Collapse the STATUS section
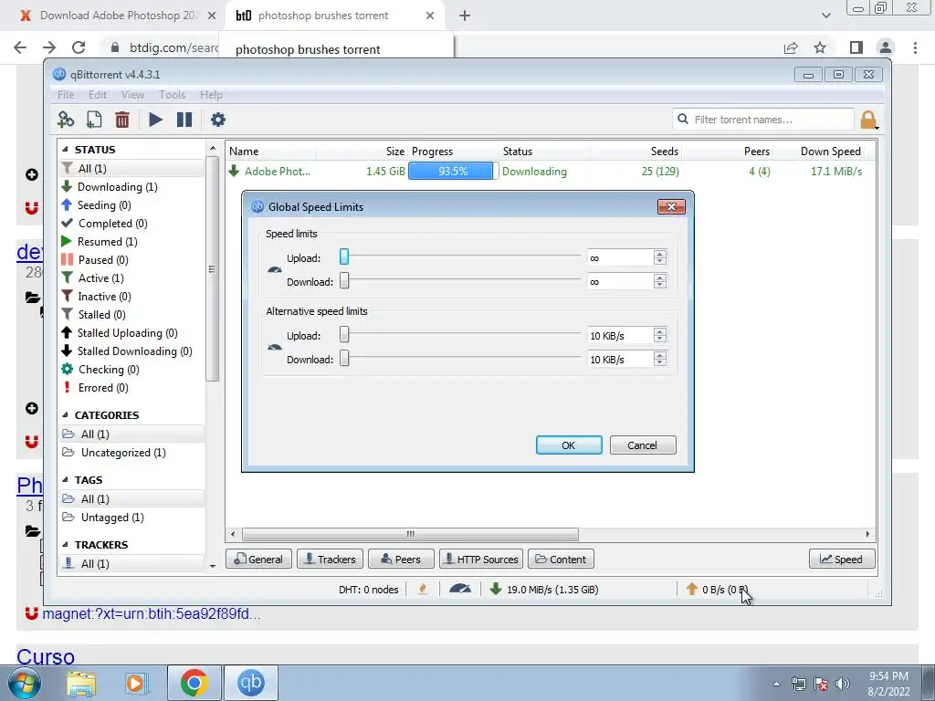This screenshot has height=701, width=935. coord(65,150)
